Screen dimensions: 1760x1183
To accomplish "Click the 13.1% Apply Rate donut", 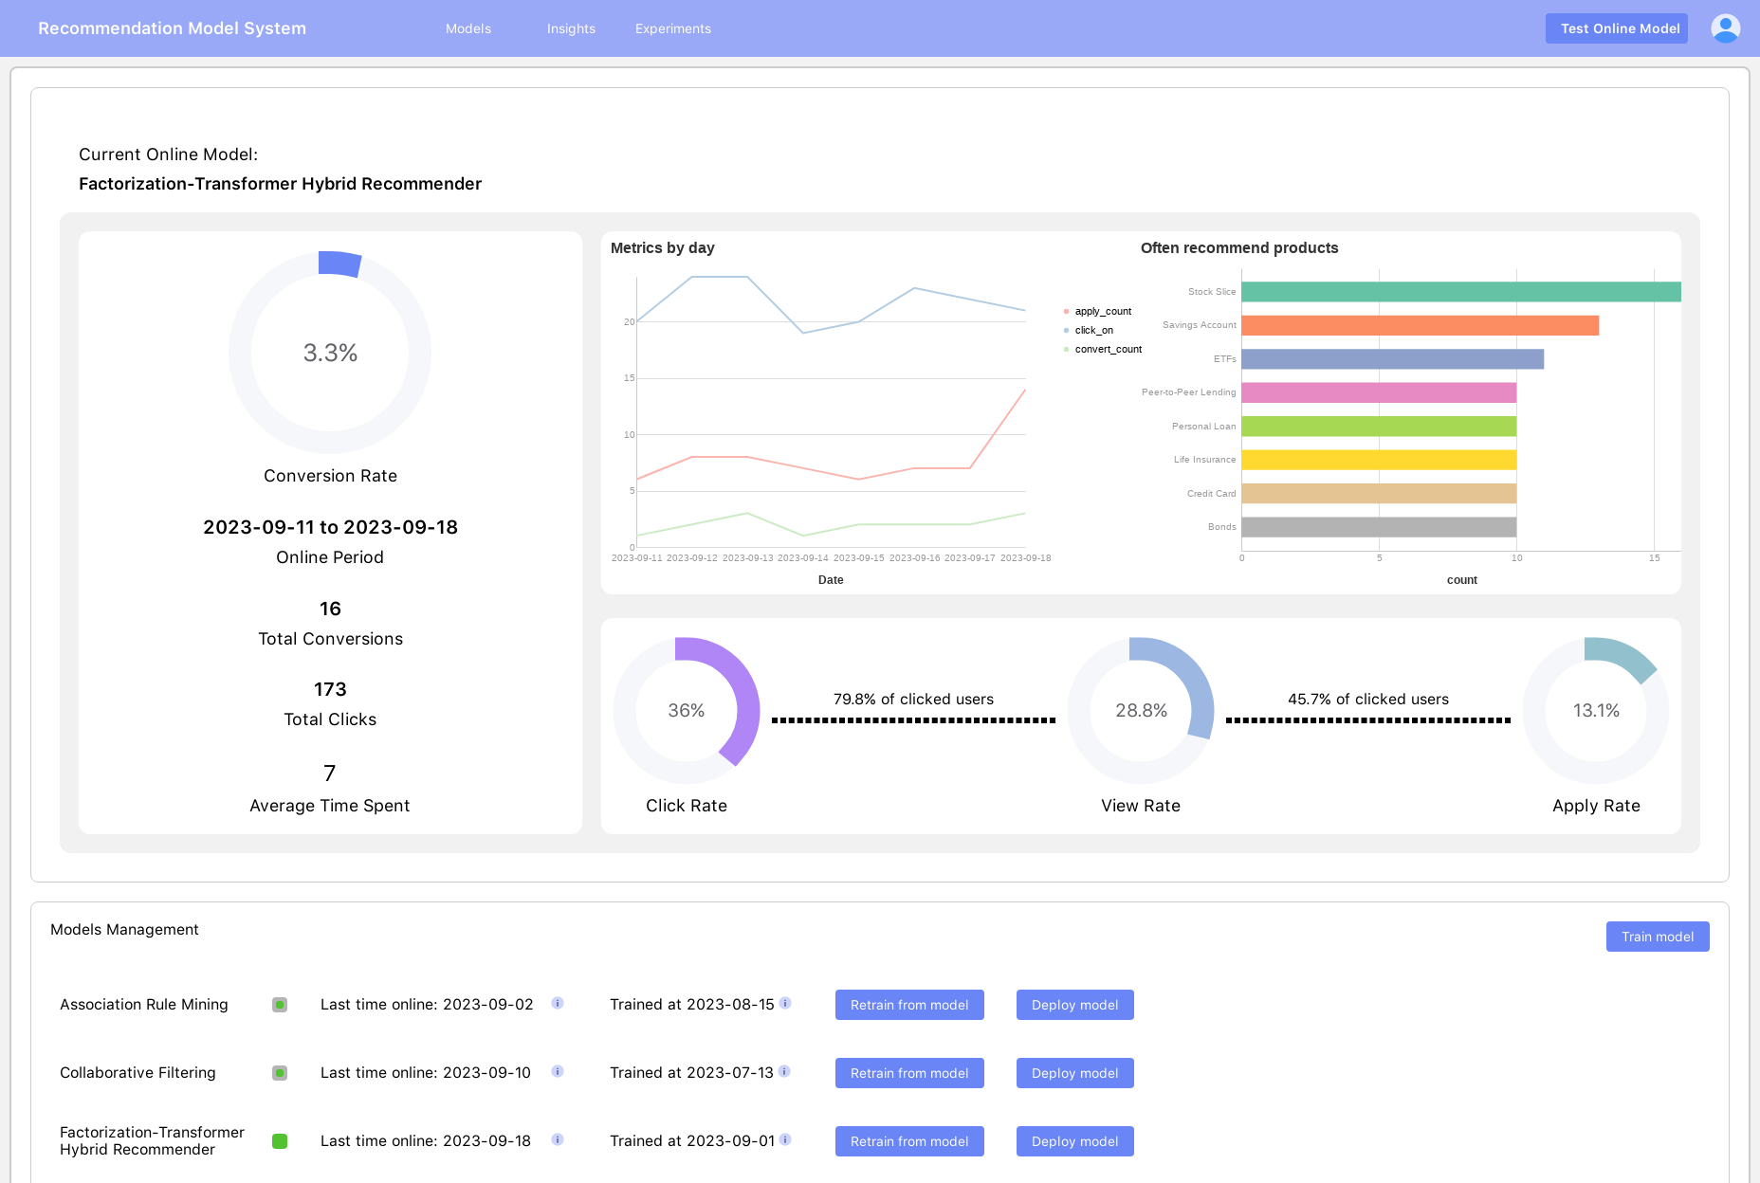I will 1596,710.
